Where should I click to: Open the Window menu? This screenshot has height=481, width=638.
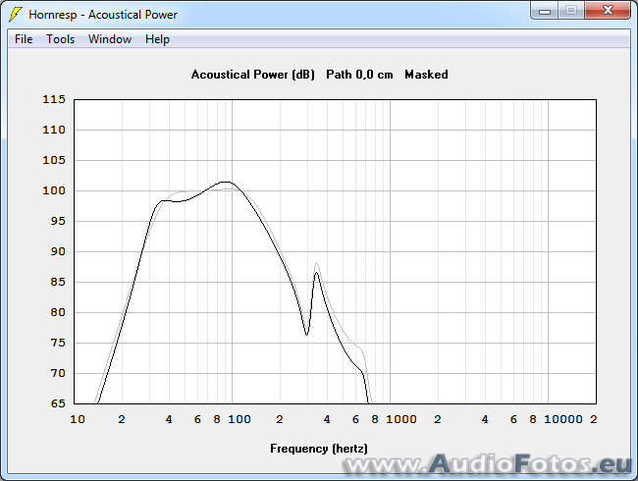[110, 39]
